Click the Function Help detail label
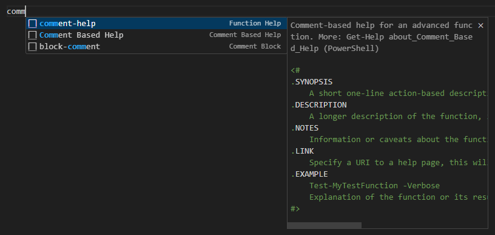The image size is (495, 235). pos(255,23)
